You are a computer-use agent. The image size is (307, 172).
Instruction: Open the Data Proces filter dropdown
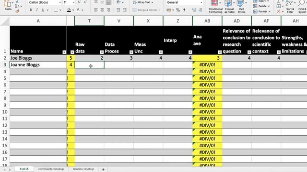click(x=131, y=52)
